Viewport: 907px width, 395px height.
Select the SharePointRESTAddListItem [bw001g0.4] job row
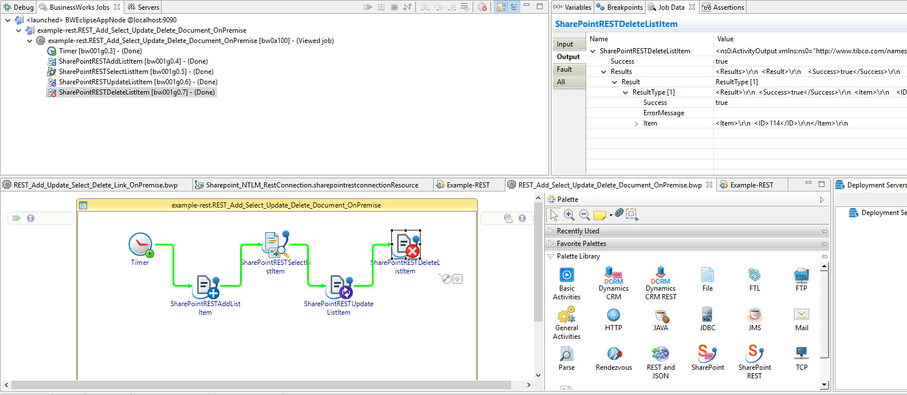coord(128,61)
